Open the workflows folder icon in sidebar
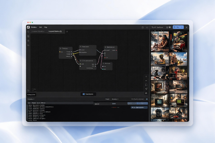Screen dimensions: 215x143 click(x=28, y=45)
